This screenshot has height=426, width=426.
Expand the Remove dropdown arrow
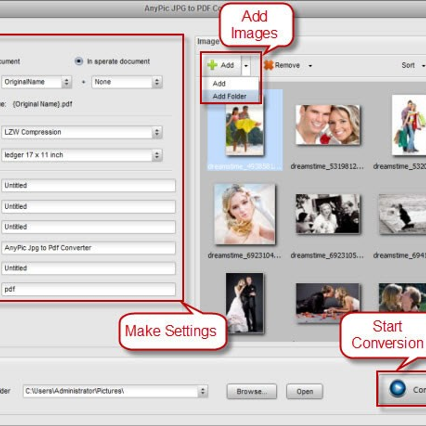coord(310,66)
